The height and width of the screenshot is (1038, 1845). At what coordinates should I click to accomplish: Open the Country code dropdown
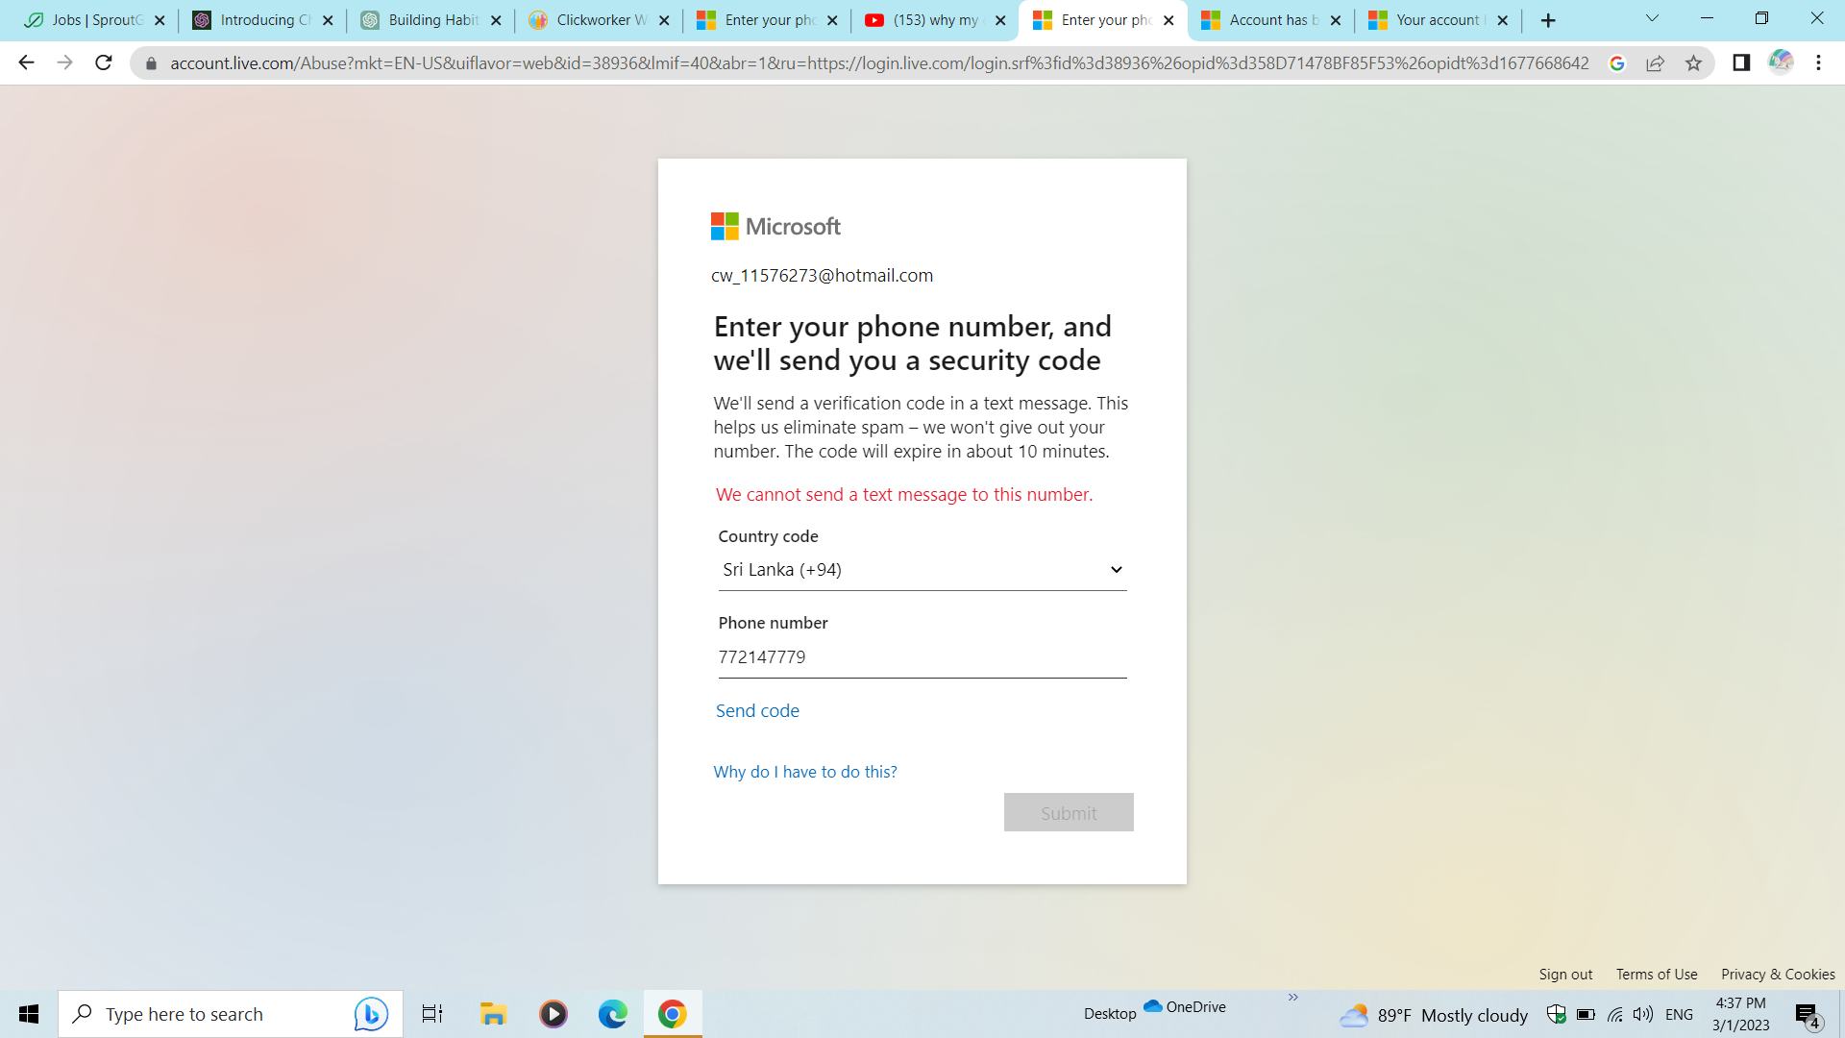coord(922,570)
